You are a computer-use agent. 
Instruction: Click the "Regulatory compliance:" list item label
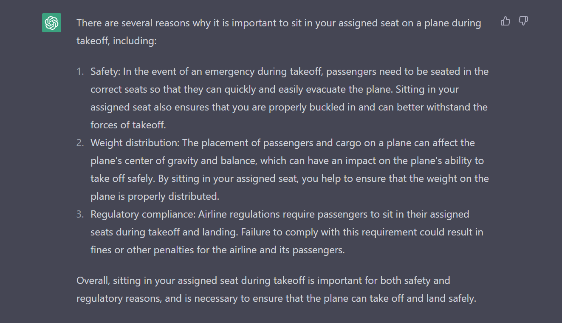point(143,214)
